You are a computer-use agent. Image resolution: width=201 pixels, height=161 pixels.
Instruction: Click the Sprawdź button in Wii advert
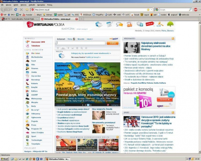(165, 100)
